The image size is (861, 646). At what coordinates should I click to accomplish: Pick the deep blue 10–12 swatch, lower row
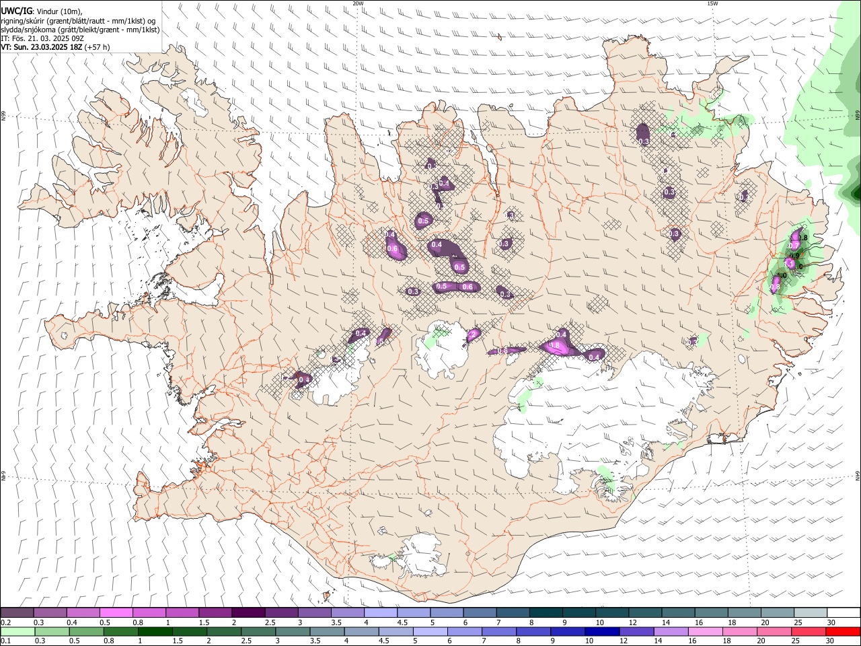(x=601, y=631)
